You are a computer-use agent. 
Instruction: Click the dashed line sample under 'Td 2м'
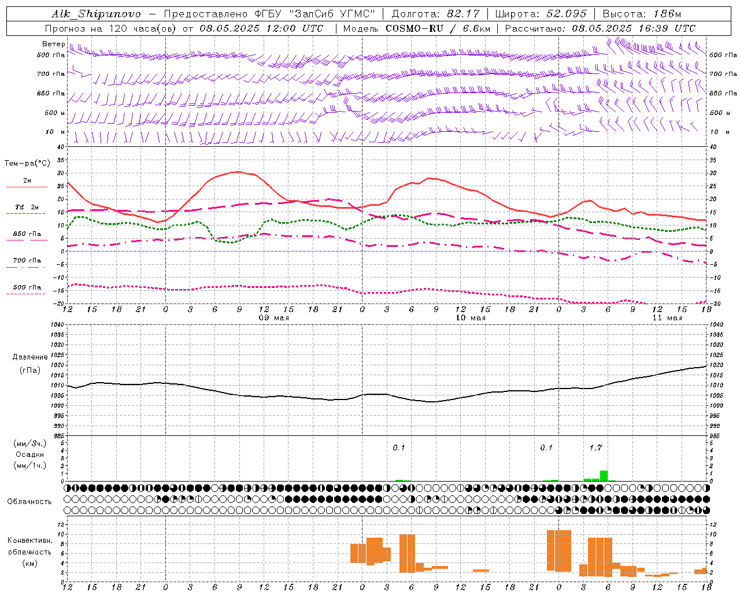(25, 214)
